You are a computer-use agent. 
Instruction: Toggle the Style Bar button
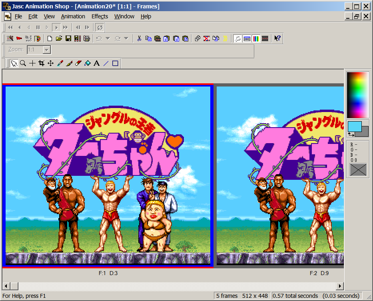(x=247, y=38)
